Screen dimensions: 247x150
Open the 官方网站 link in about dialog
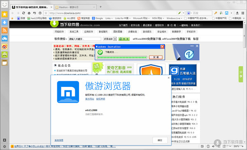pyautogui.click(x=90, y=99)
